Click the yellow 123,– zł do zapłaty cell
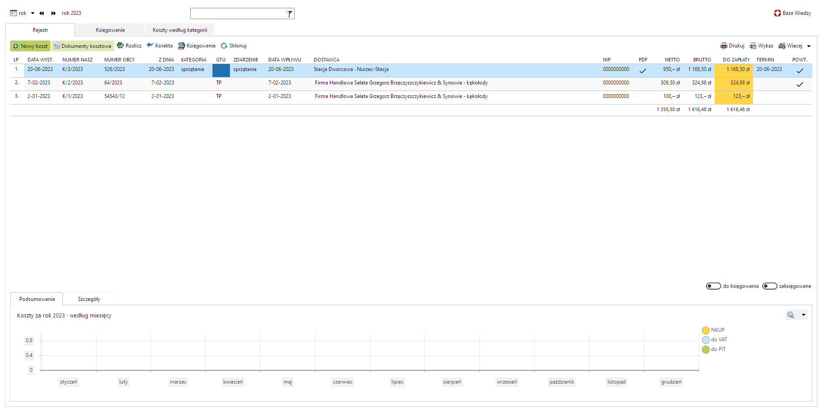 [734, 98]
